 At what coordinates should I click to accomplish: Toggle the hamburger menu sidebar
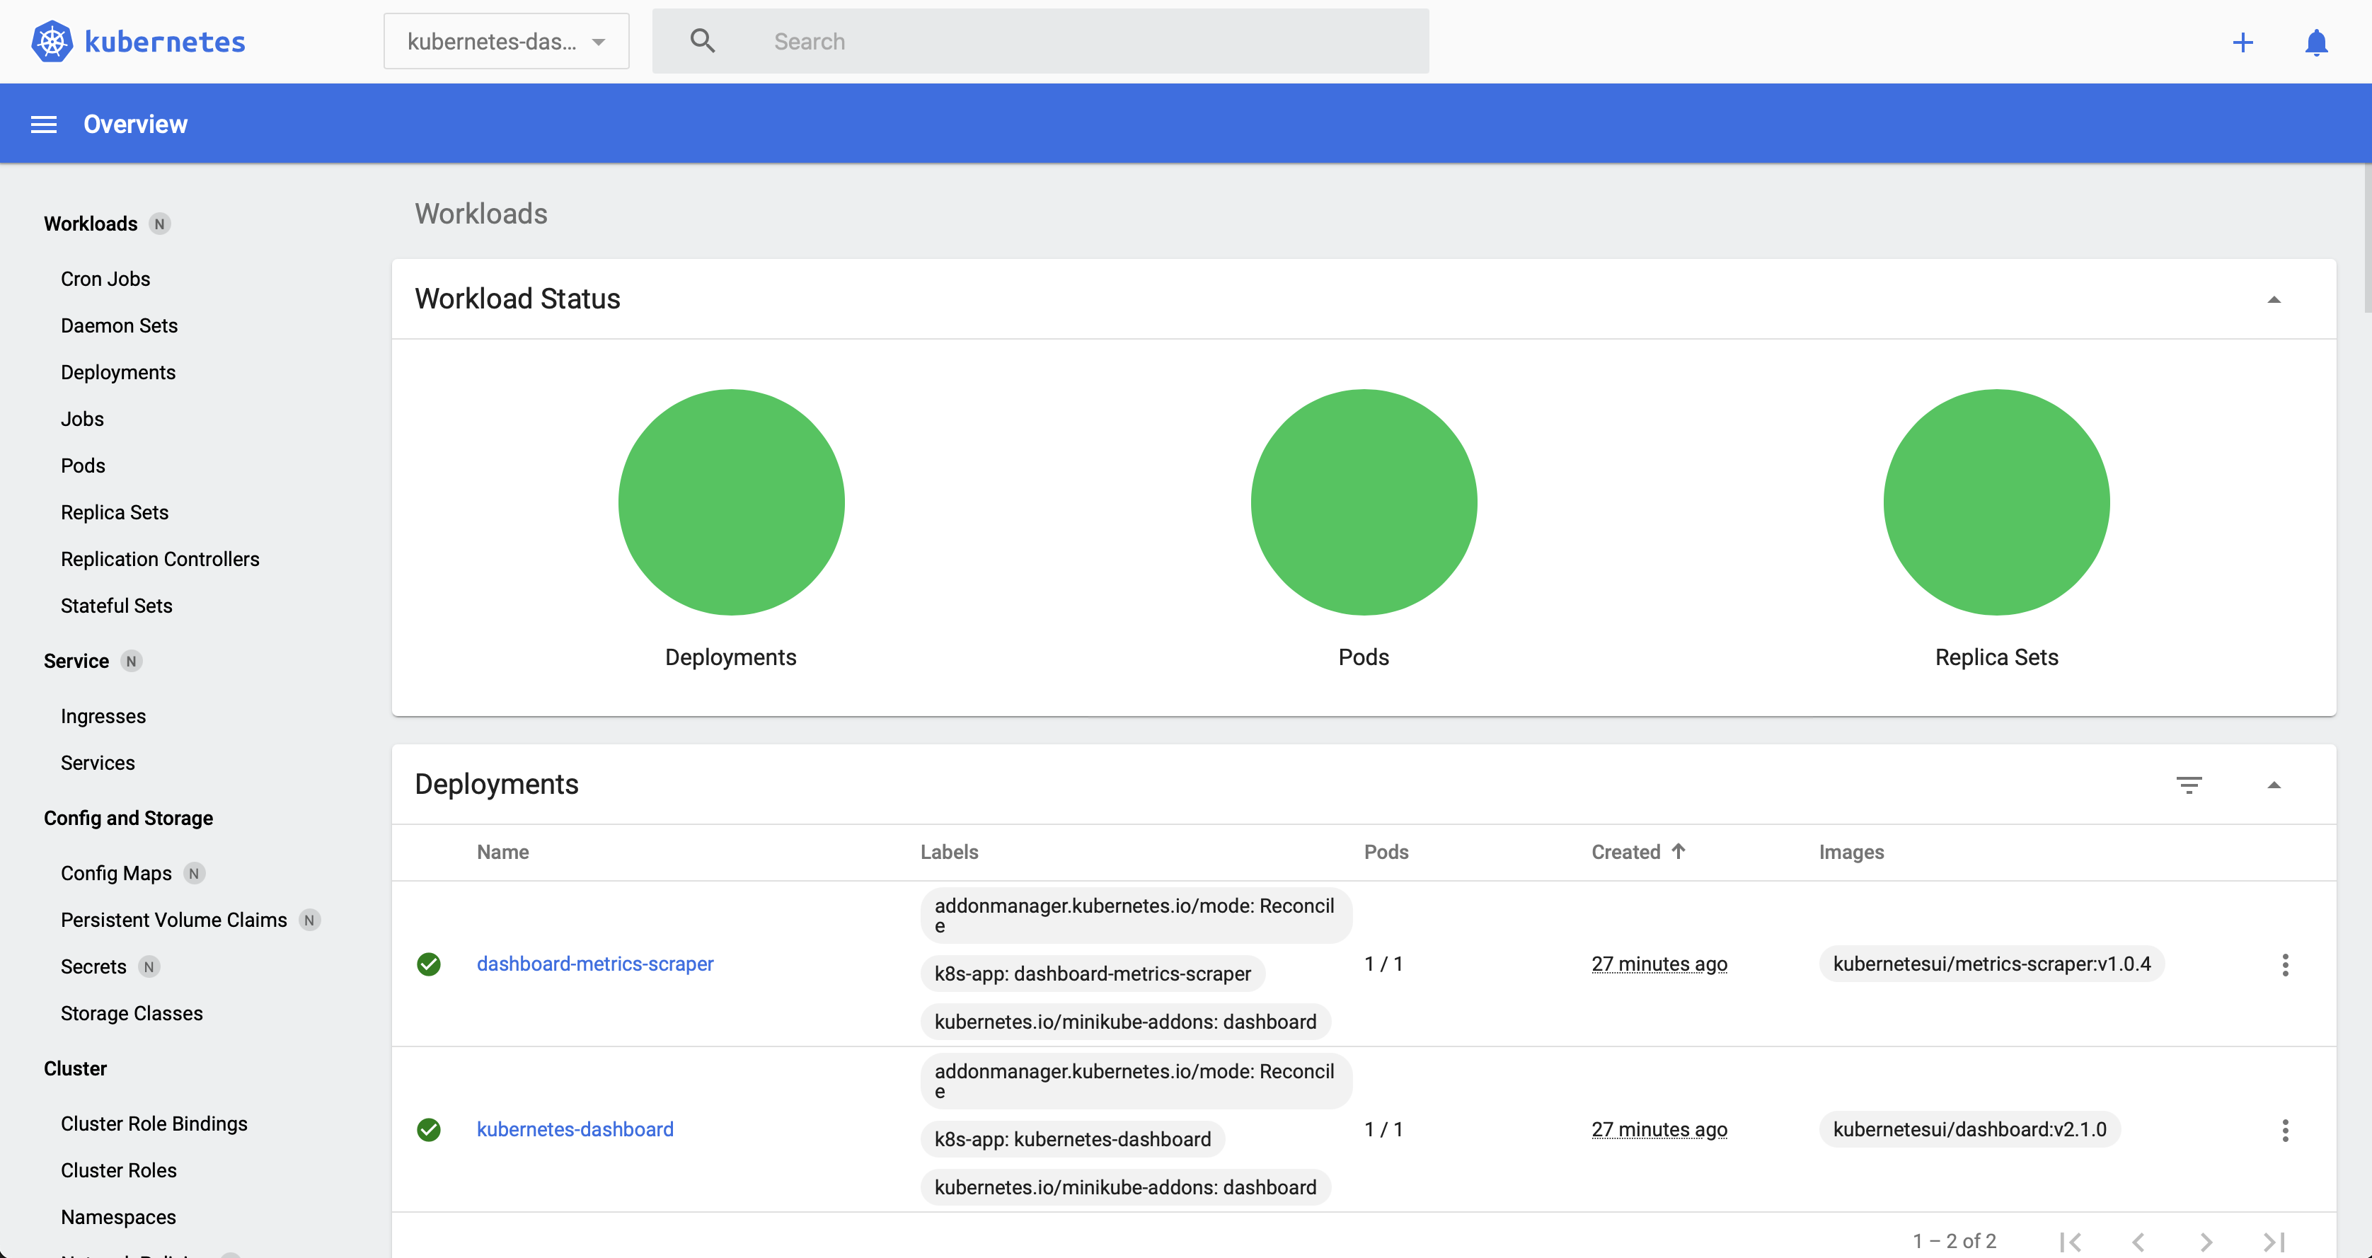coord(43,125)
